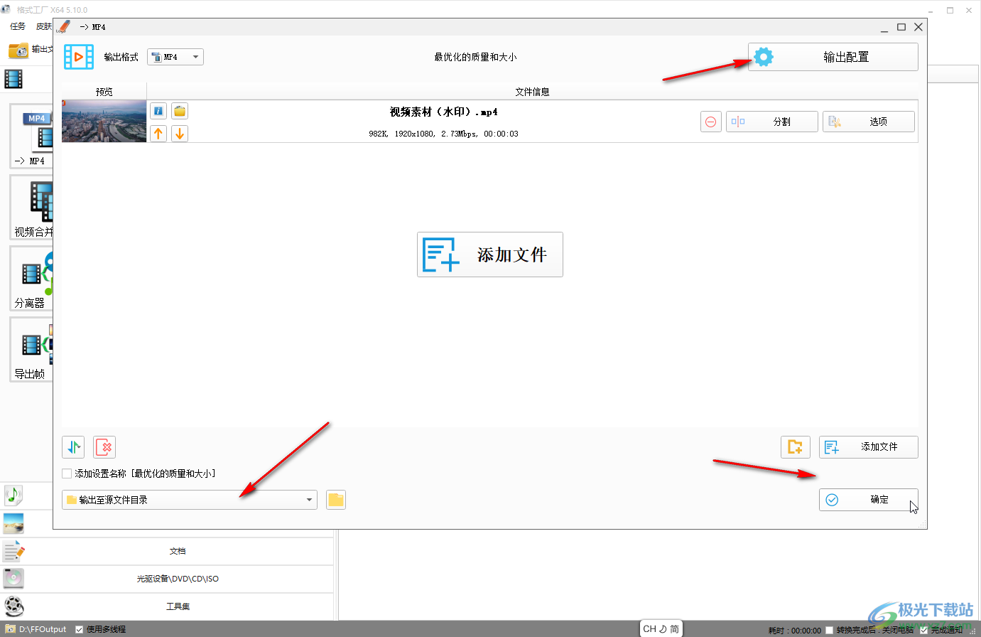The width and height of the screenshot is (981, 637).
Task: Select the picture category icon in sidebar
Action: point(13,523)
